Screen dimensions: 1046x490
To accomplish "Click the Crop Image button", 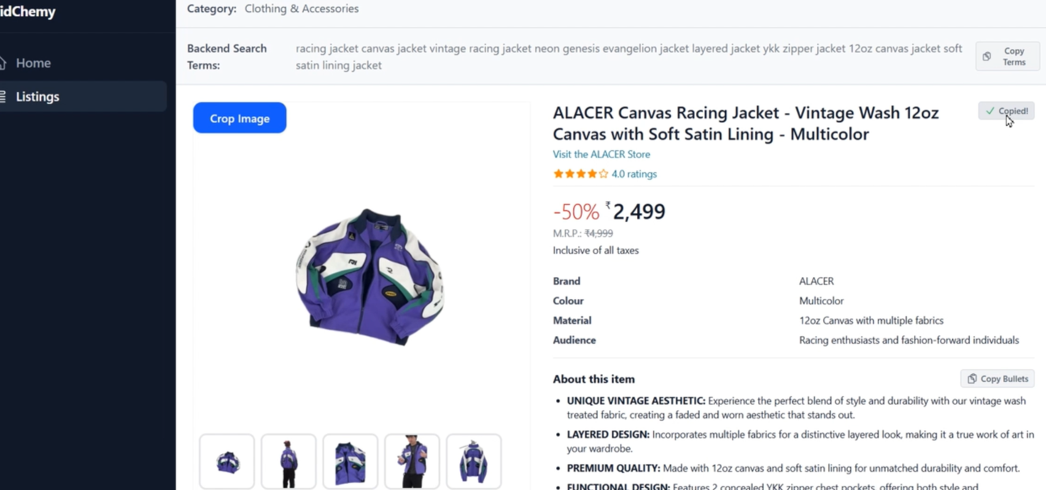I will click(x=239, y=118).
